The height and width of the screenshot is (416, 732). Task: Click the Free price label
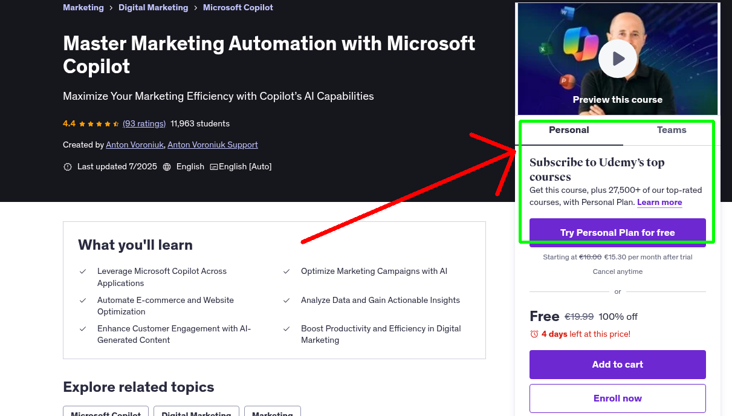tap(545, 316)
